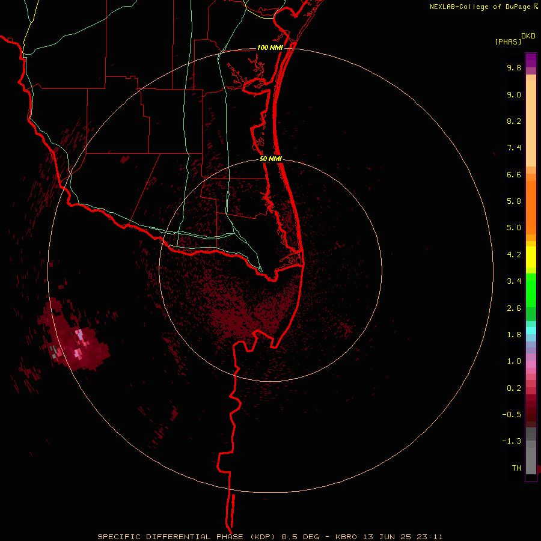541x541 pixels.
Task: Select the DKD label above the color scale
Action: 528,35
